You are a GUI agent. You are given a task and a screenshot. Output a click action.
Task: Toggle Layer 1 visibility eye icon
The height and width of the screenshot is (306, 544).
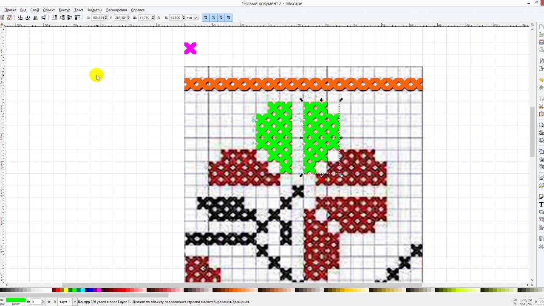tap(49, 302)
